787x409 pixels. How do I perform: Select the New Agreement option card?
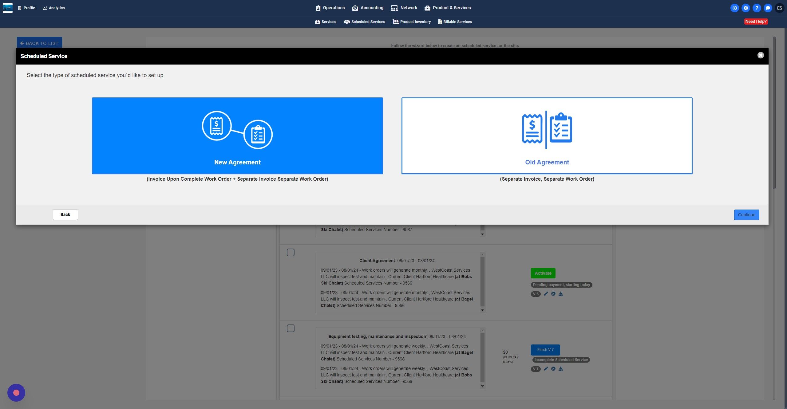click(x=237, y=136)
